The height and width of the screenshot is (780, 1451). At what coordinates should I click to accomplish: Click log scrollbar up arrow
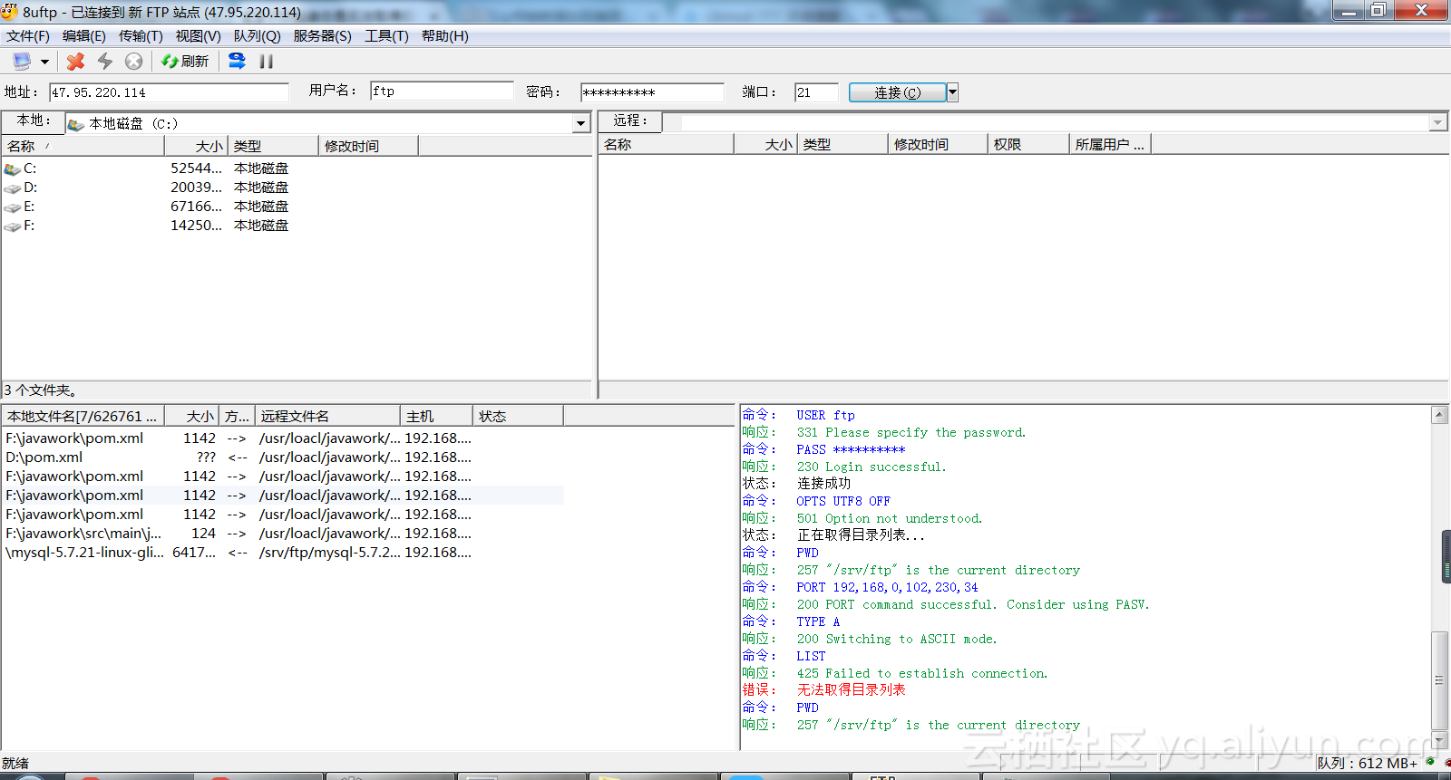pos(1439,415)
